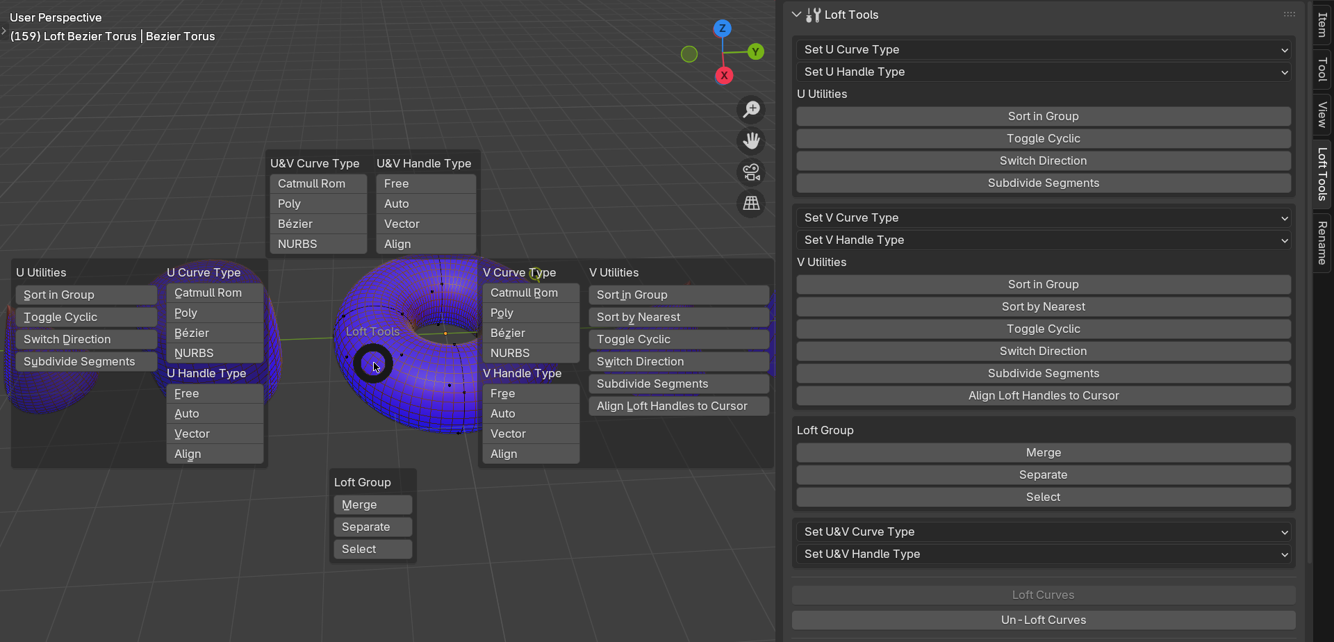Switch to the Rename sidebar tab
Screen dimensions: 1334x642
(x=1322, y=243)
